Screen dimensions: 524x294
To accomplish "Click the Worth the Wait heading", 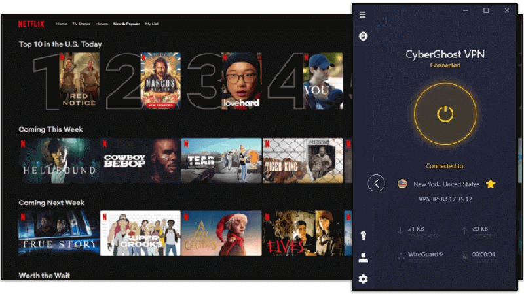I will (45, 275).
